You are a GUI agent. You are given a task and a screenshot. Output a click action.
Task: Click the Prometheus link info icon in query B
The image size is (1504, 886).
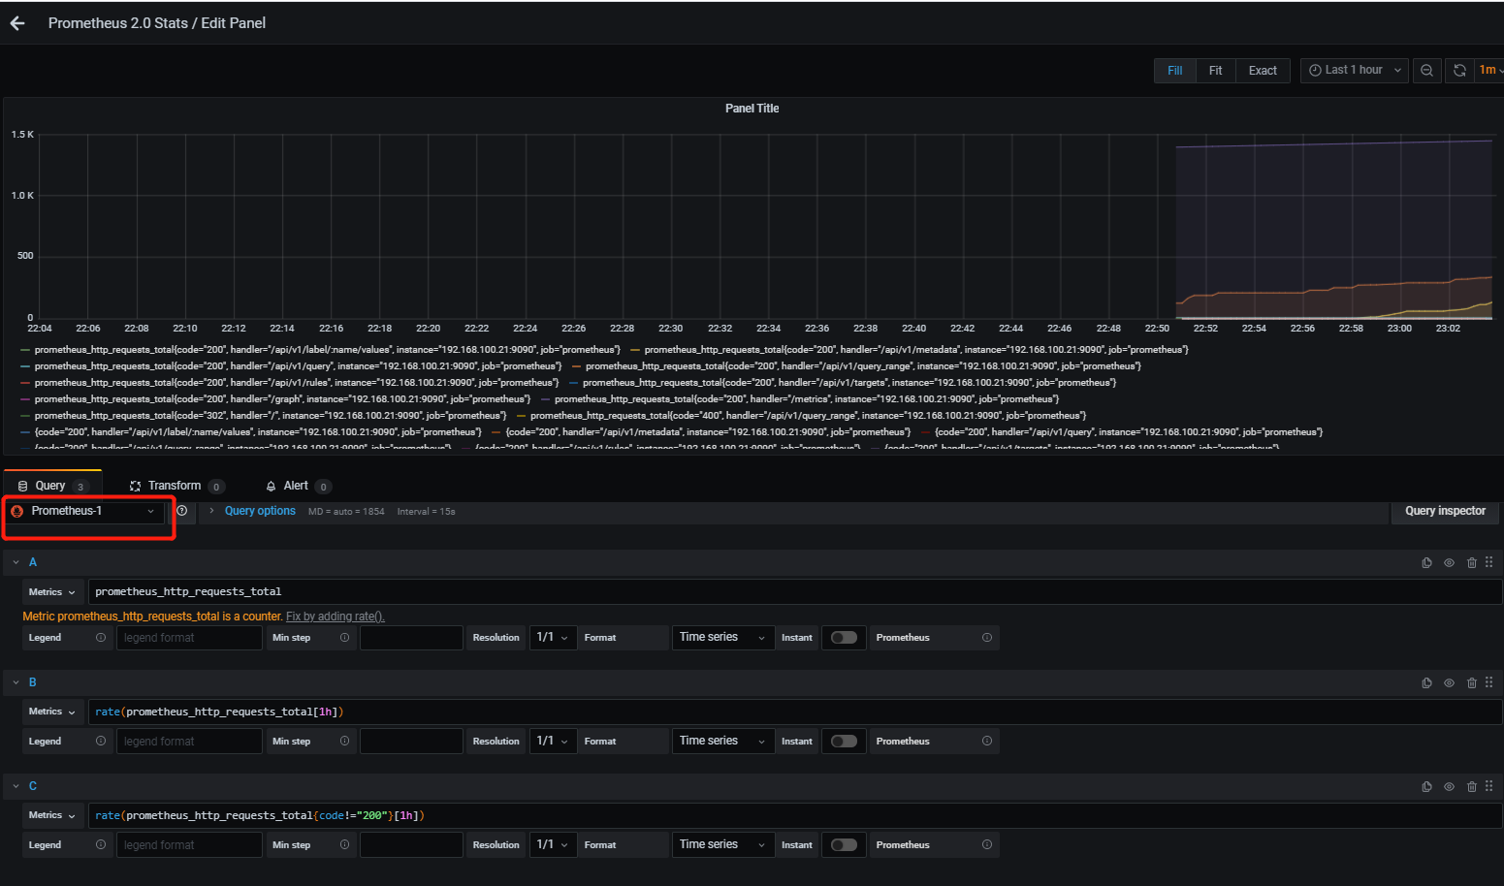coord(987,742)
